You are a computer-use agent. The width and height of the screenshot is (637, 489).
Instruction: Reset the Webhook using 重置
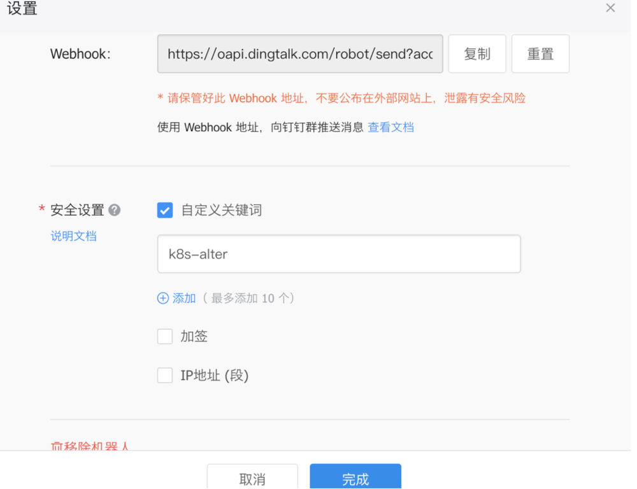click(540, 53)
